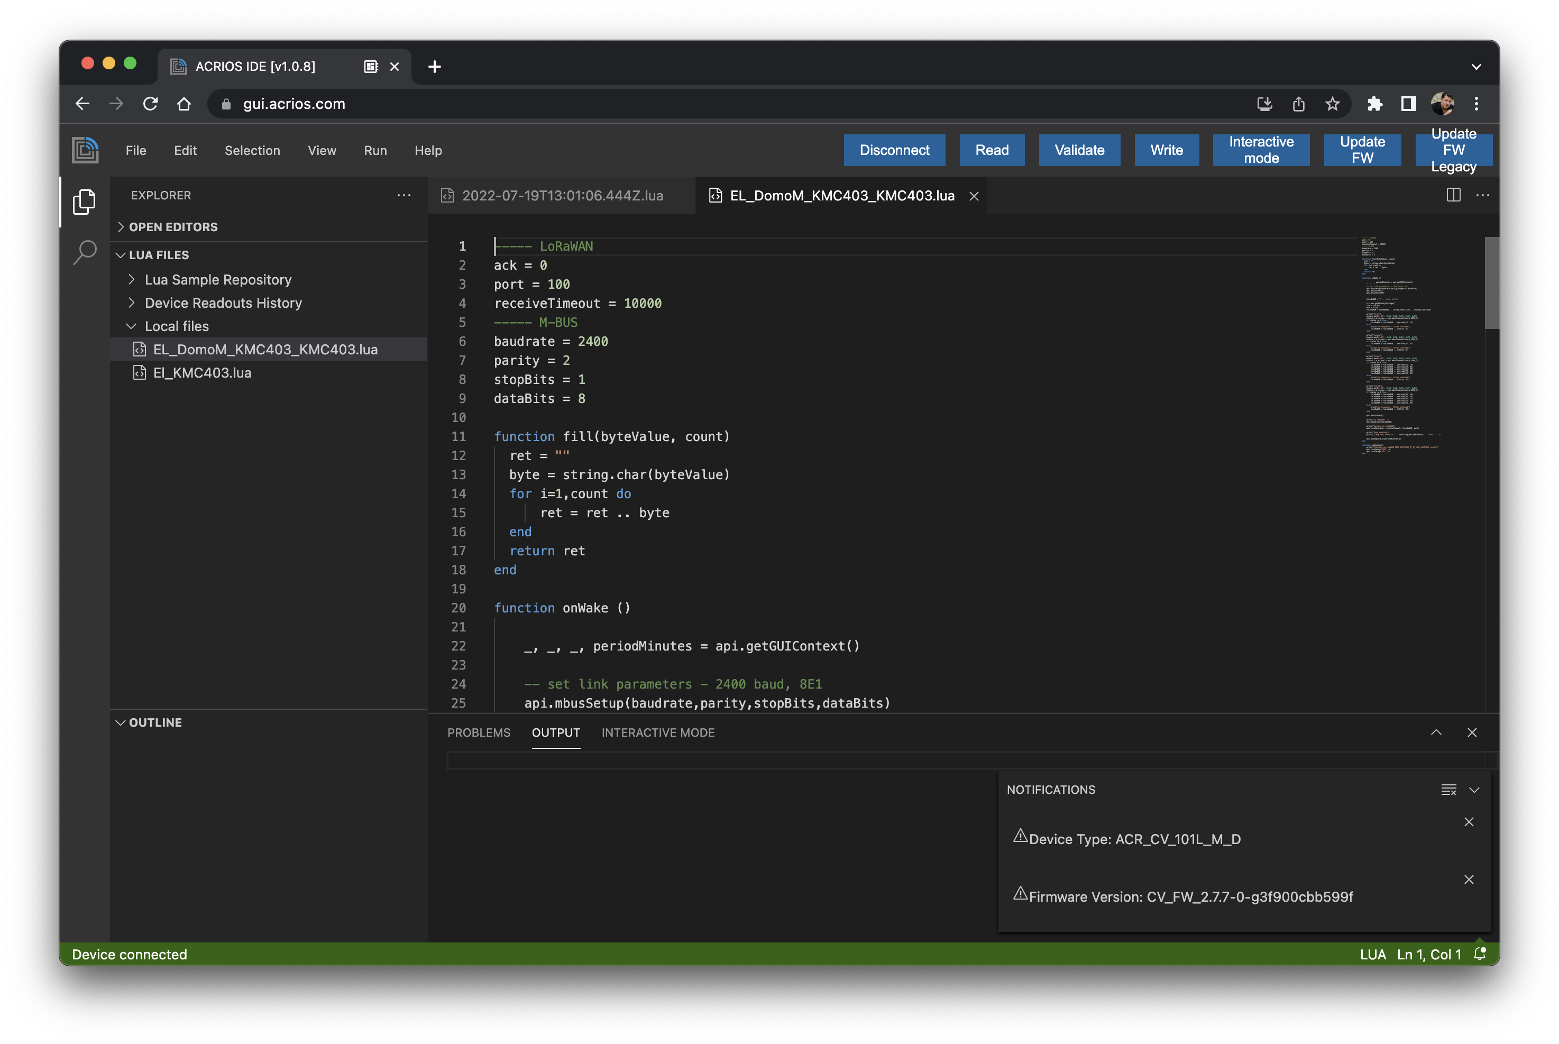Open the browser home page

(x=184, y=104)
